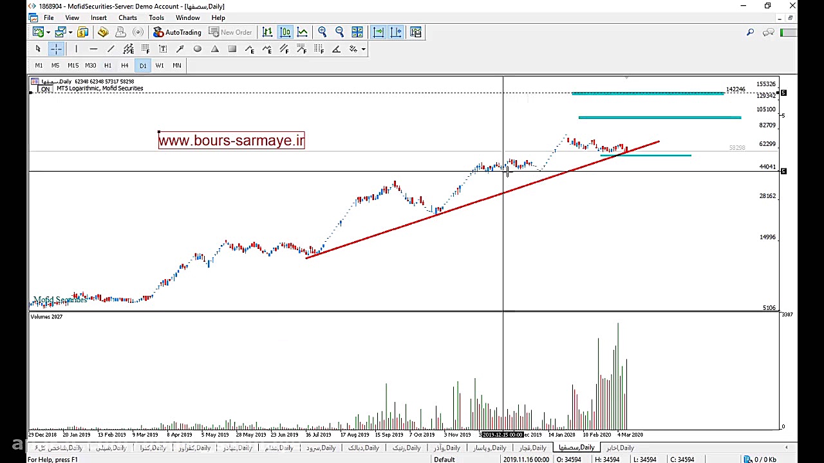Switch to M1 timeframe
The height and width of the screenshot is (463, 824).
[39, 66]
